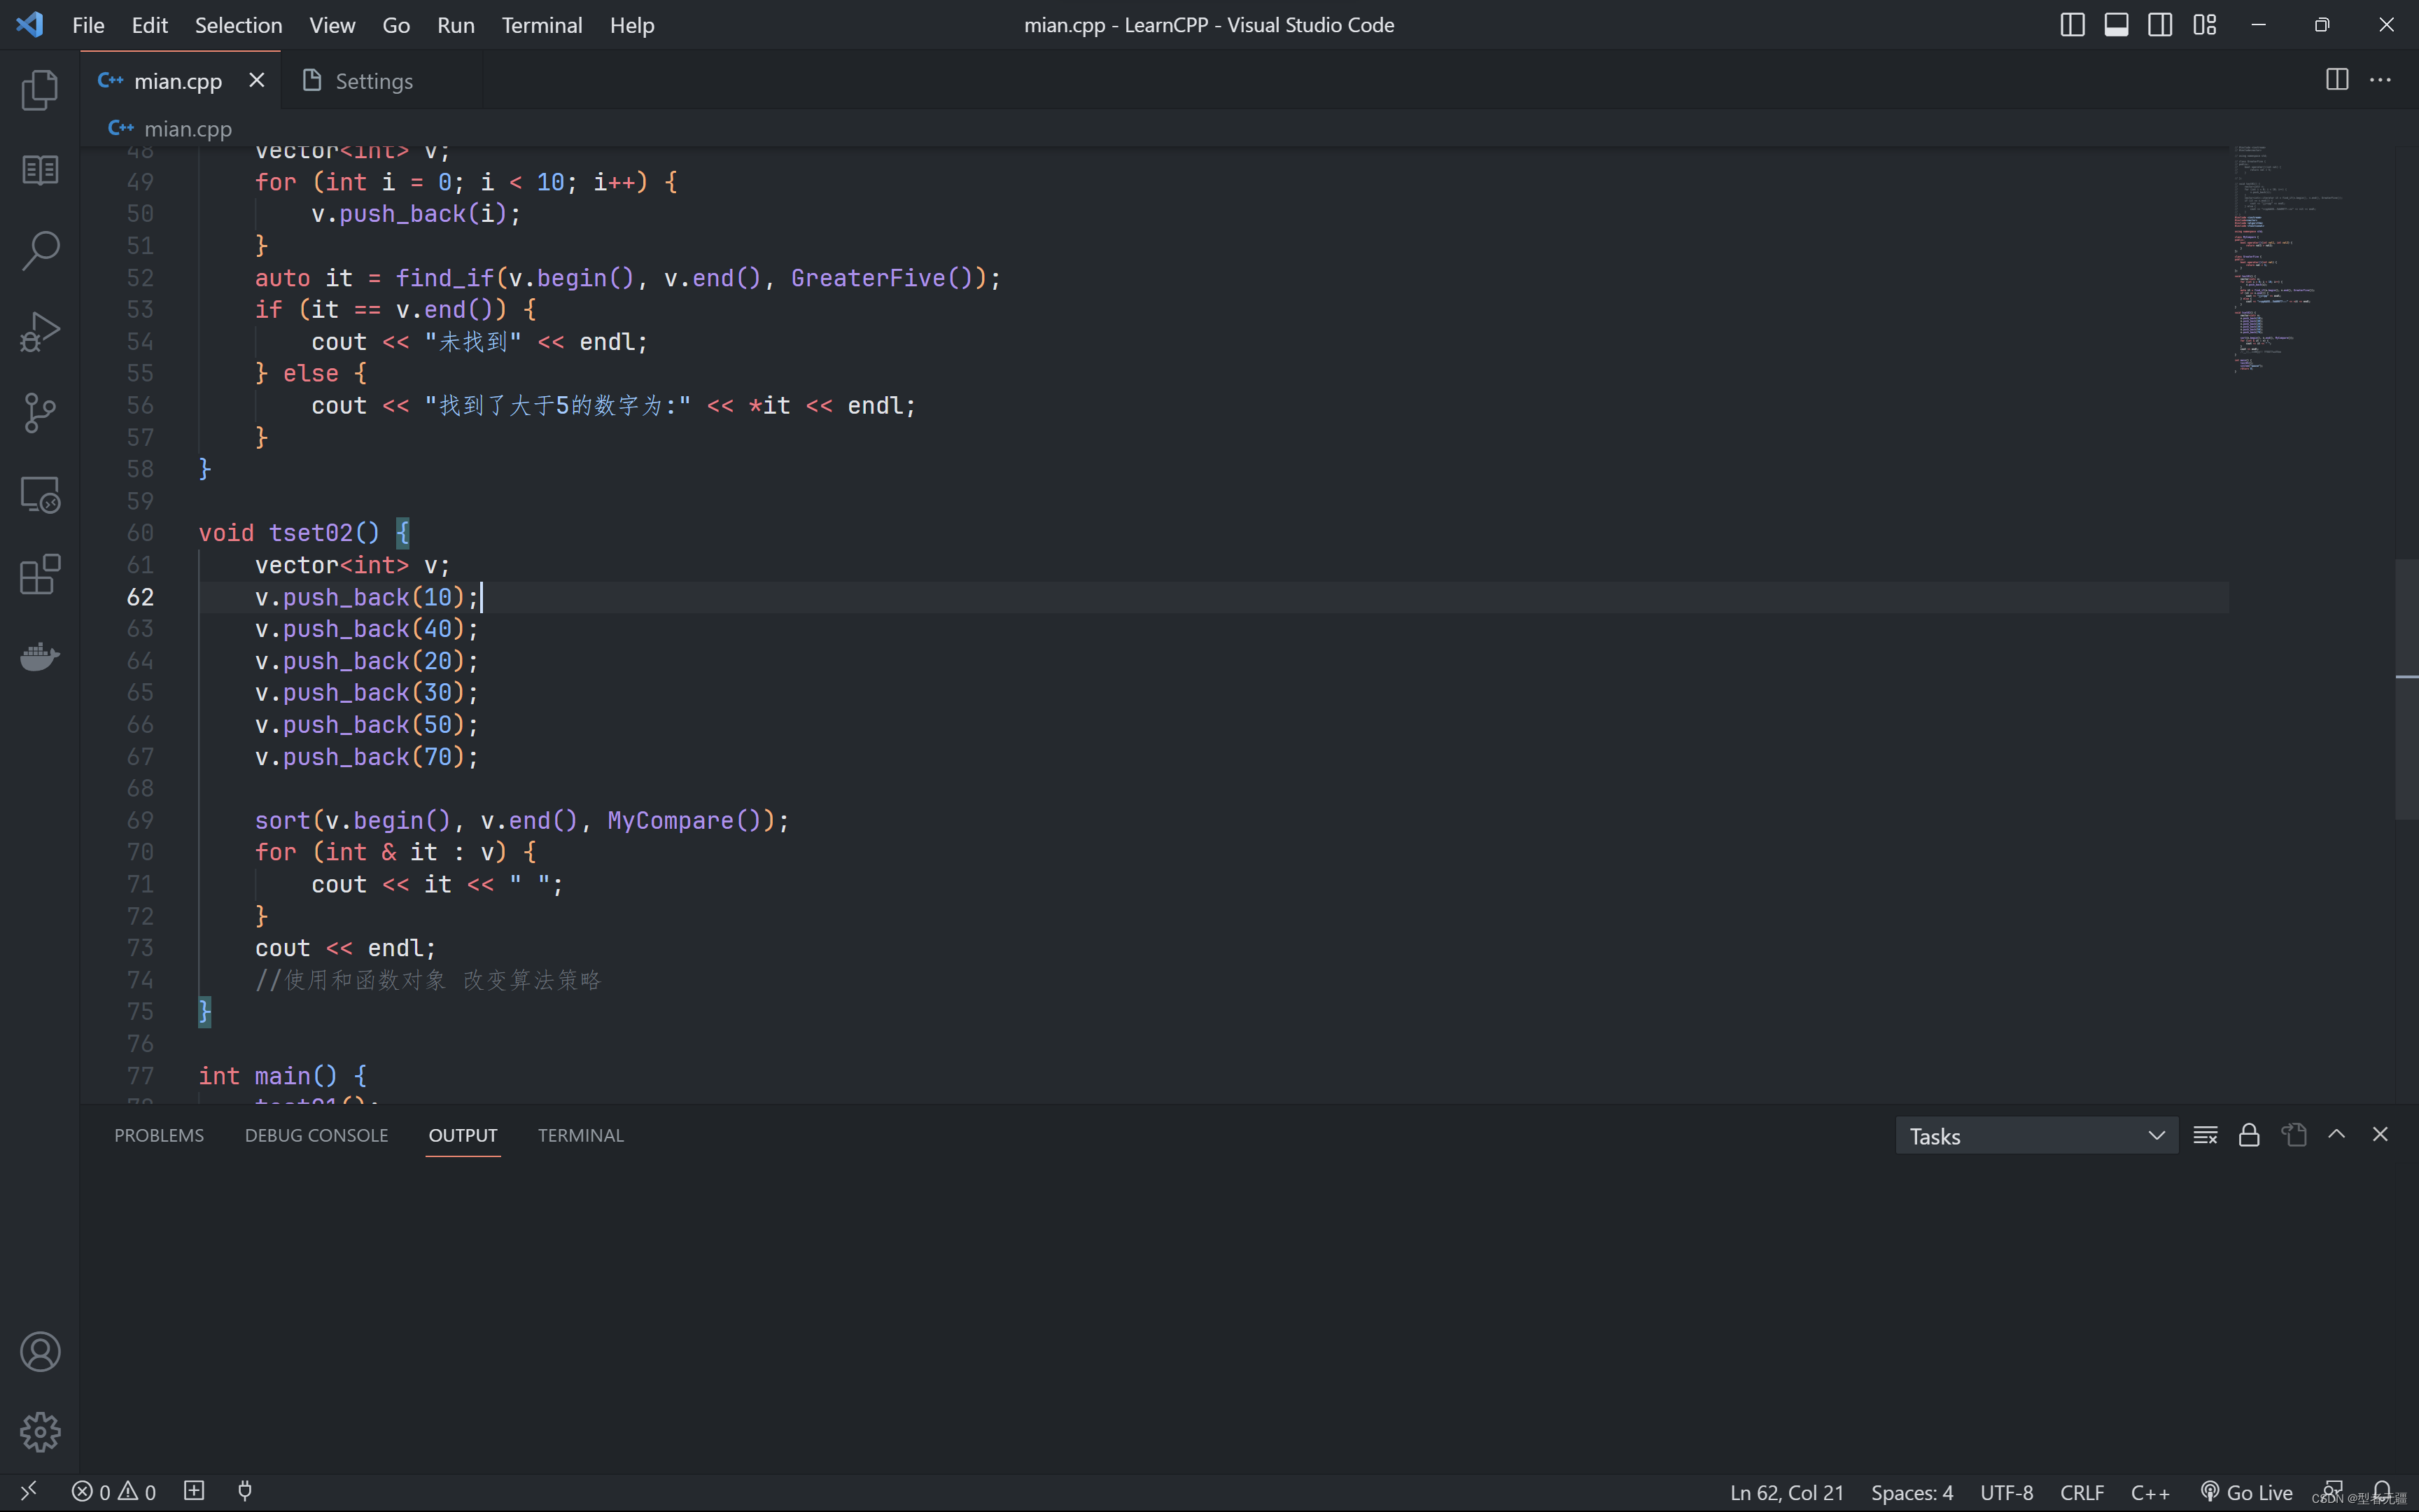
Task: Click the tset02 function name on line 60
Action: click(x=311, y=533)
